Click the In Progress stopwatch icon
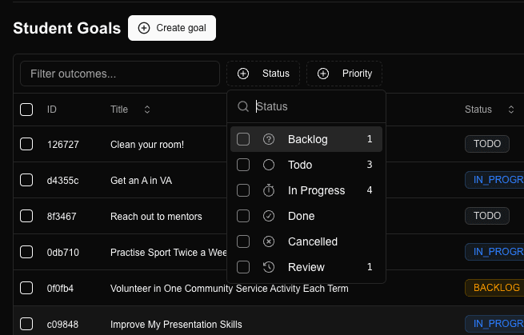 coord(269,190)
